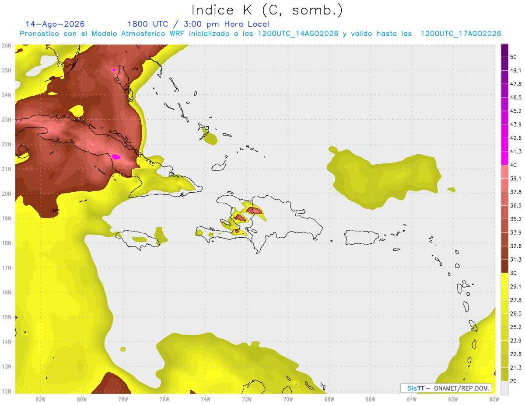
Task: Select the date '14-Ago-2026'
Action: click(55, 24)
